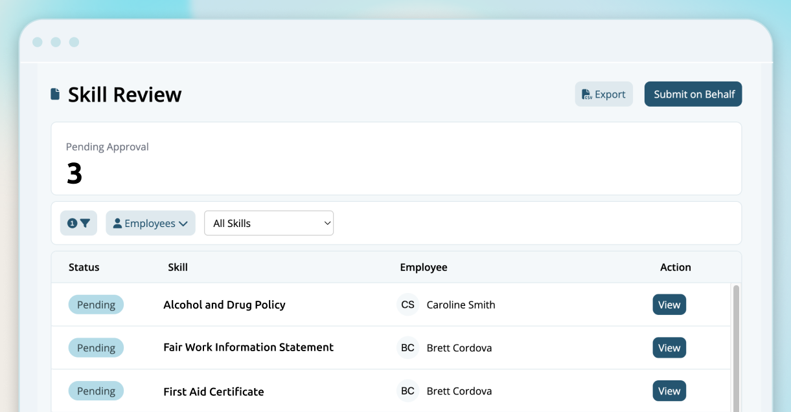Click Pending badge for Fair Work Information Statement
This screenshot has height=412, width=791.
(96, 348)
